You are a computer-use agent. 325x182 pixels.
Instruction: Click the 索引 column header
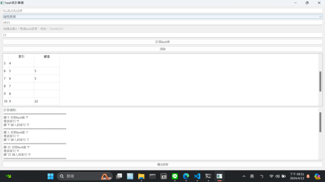click(21, 57)
